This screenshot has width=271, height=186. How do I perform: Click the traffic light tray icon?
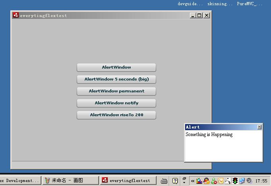coord(235,181)
